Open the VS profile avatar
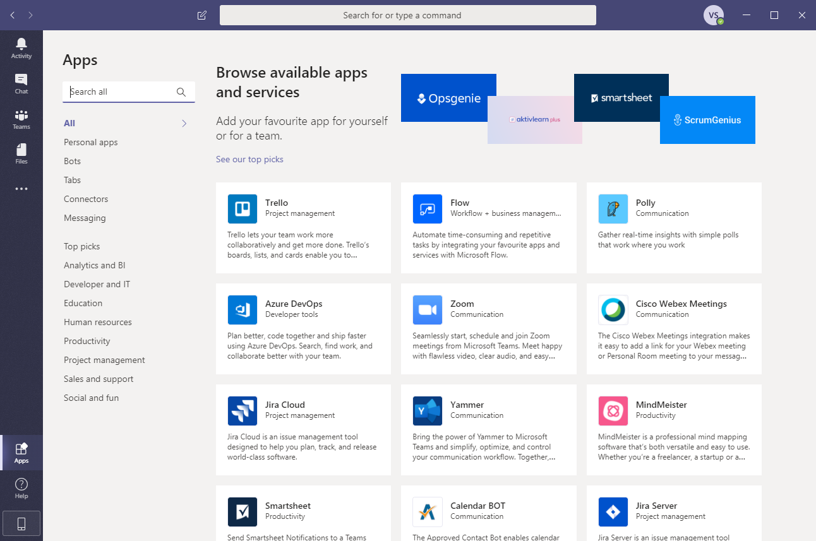This screenshot has height=541, width=816. (x=714, y=15)
